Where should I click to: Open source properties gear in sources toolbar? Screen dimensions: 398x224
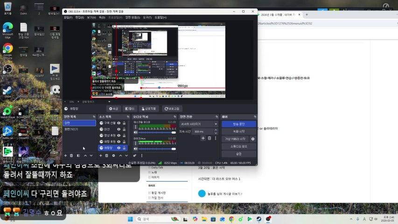(113, 155)
